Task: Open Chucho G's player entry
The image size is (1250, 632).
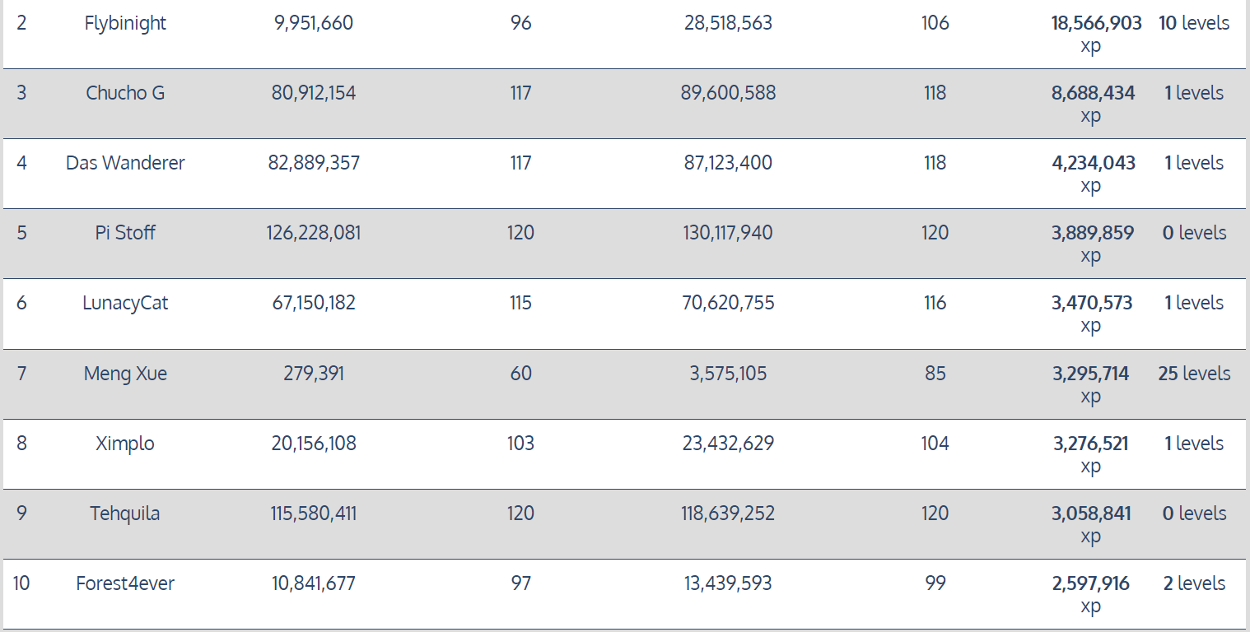Action: (x=125, y=93)
